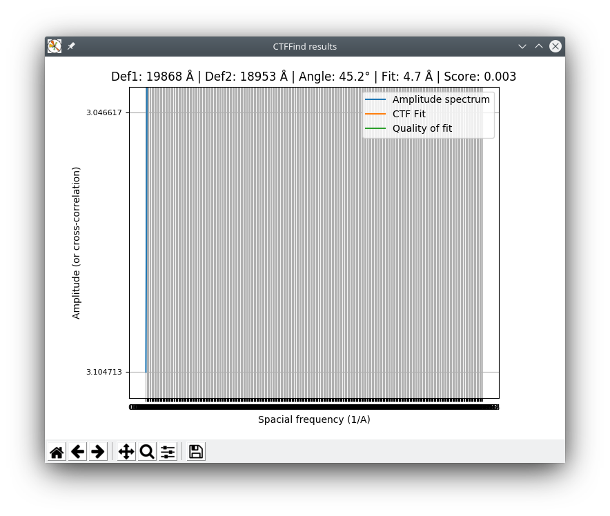
Task: Open the configure subplots dialog
Action: coord(168,452)
